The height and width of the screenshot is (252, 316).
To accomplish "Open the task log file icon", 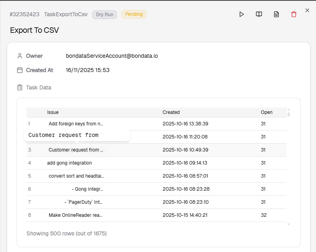I will pyautogui.click(x=276, y=14).
